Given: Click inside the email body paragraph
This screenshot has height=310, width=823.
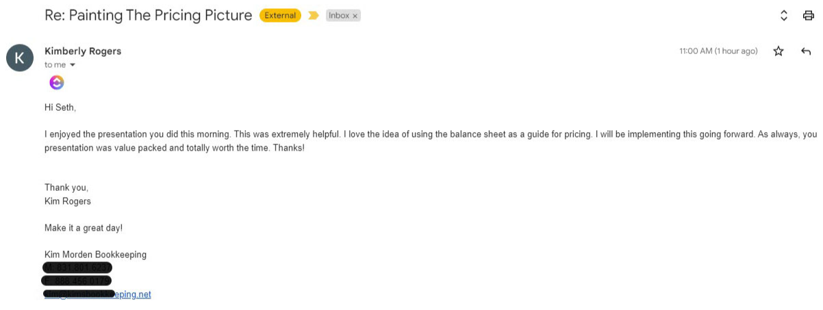Looking at the screenshot, I should coord(342,135).
